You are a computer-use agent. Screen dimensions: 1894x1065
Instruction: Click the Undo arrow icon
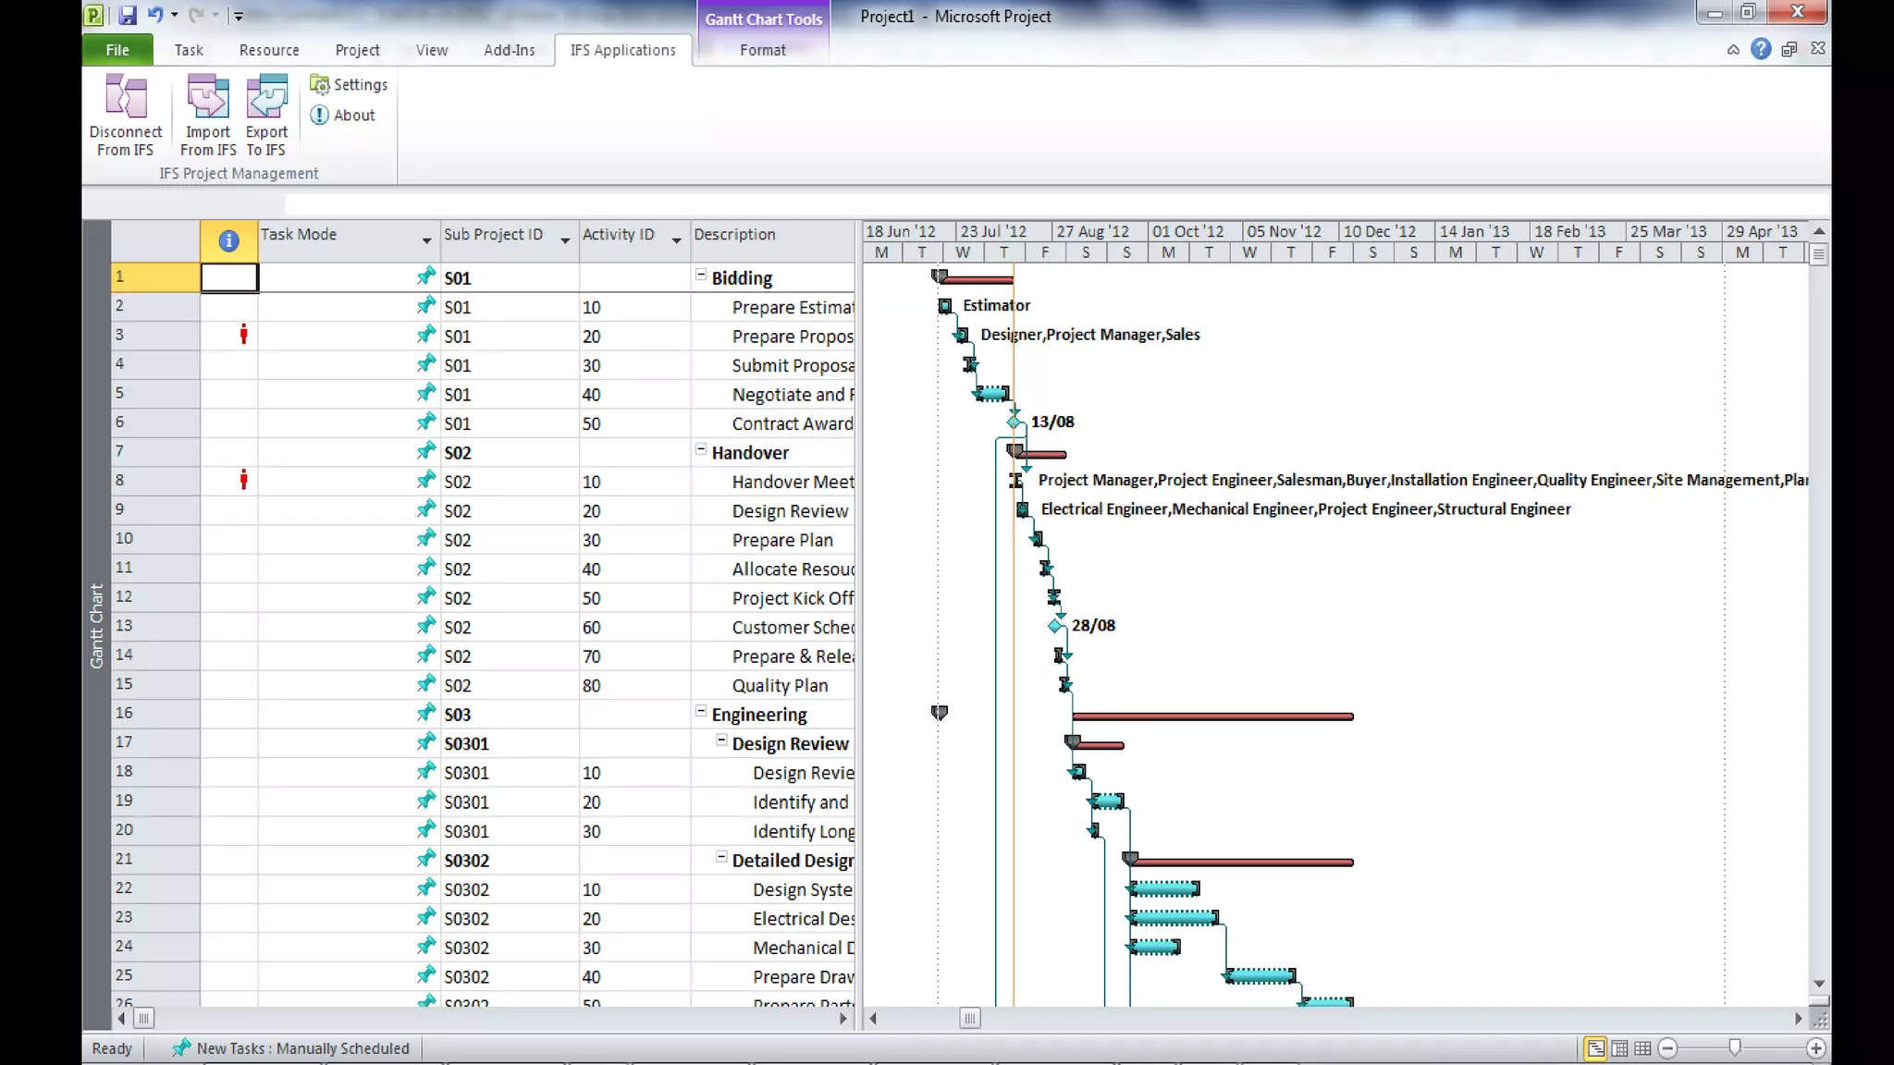coord(155,15)
